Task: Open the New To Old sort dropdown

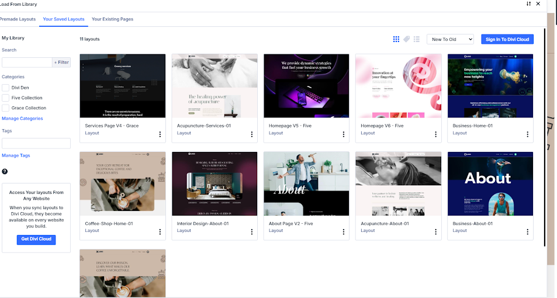Action: (450, 39)
